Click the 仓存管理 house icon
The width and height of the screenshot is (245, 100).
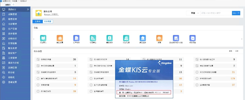(4, 24)
